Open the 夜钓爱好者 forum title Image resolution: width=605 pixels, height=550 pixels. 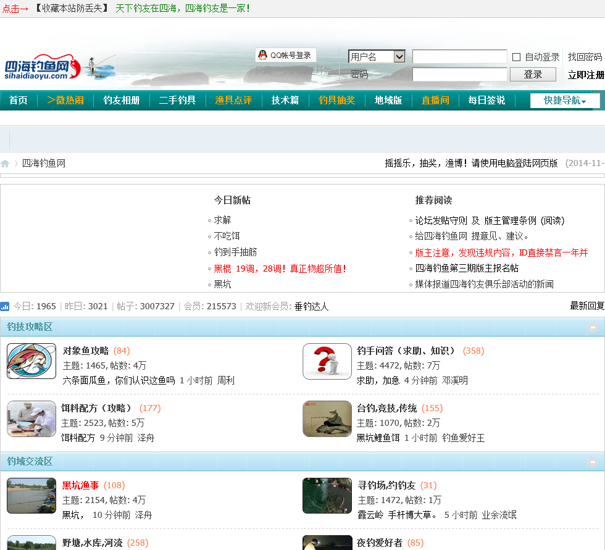click(380, 543)
